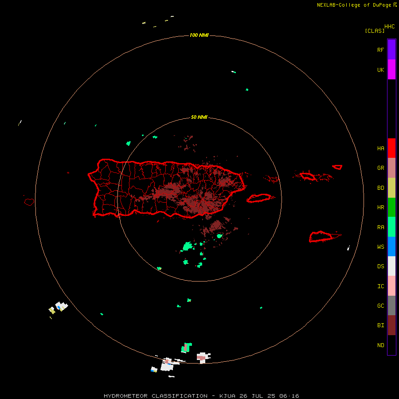Image resolution: width=399 pixels, height=399 pixels.
Task: Click the UK magenta legend swatch
Action: (x=391, y=70)
